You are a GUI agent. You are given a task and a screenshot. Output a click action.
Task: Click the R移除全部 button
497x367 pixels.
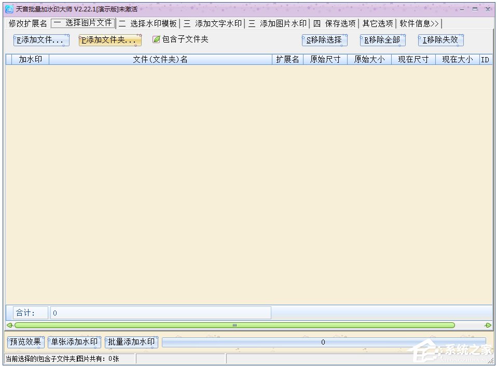pyautogui.click(x=382, y=40)
